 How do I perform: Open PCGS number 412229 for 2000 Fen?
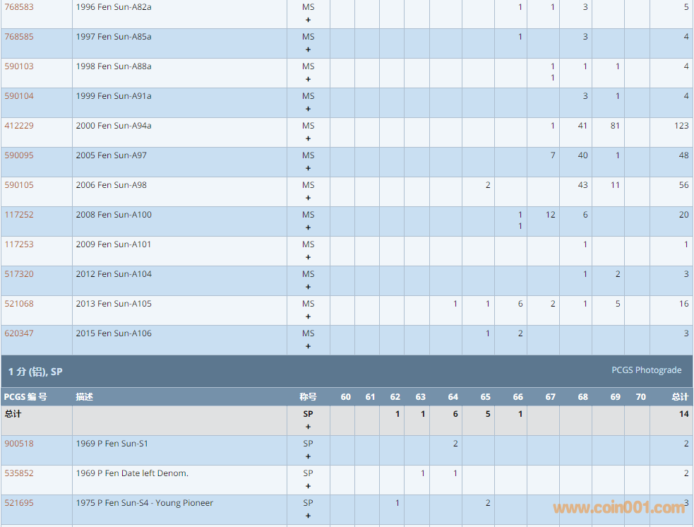pyautogui.click(x=19, y=126)
